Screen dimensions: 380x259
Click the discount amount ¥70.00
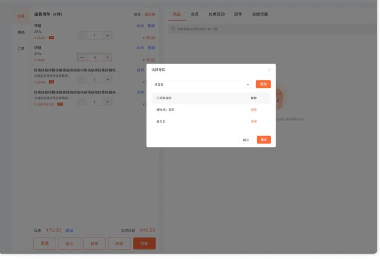(x=53, y=230)
